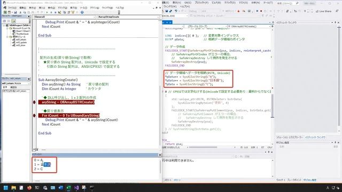Open the AarrayStringCreate procedure dropdown
Screen dimensions: 342x192
(128, 17)
